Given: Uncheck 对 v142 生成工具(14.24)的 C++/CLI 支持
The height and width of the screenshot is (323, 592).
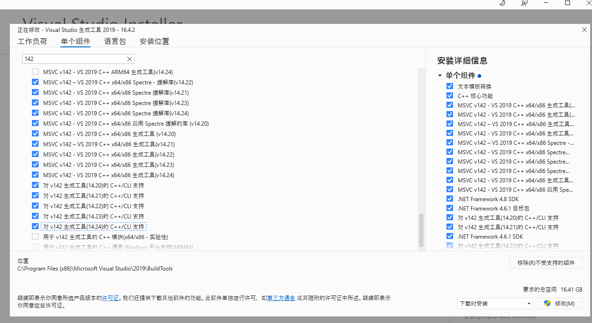Looking at the screenshot, I should click(35, 226).
